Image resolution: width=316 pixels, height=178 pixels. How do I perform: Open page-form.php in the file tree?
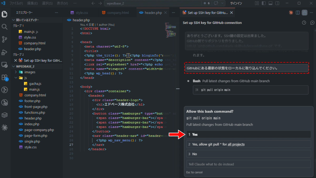(36, 136)
